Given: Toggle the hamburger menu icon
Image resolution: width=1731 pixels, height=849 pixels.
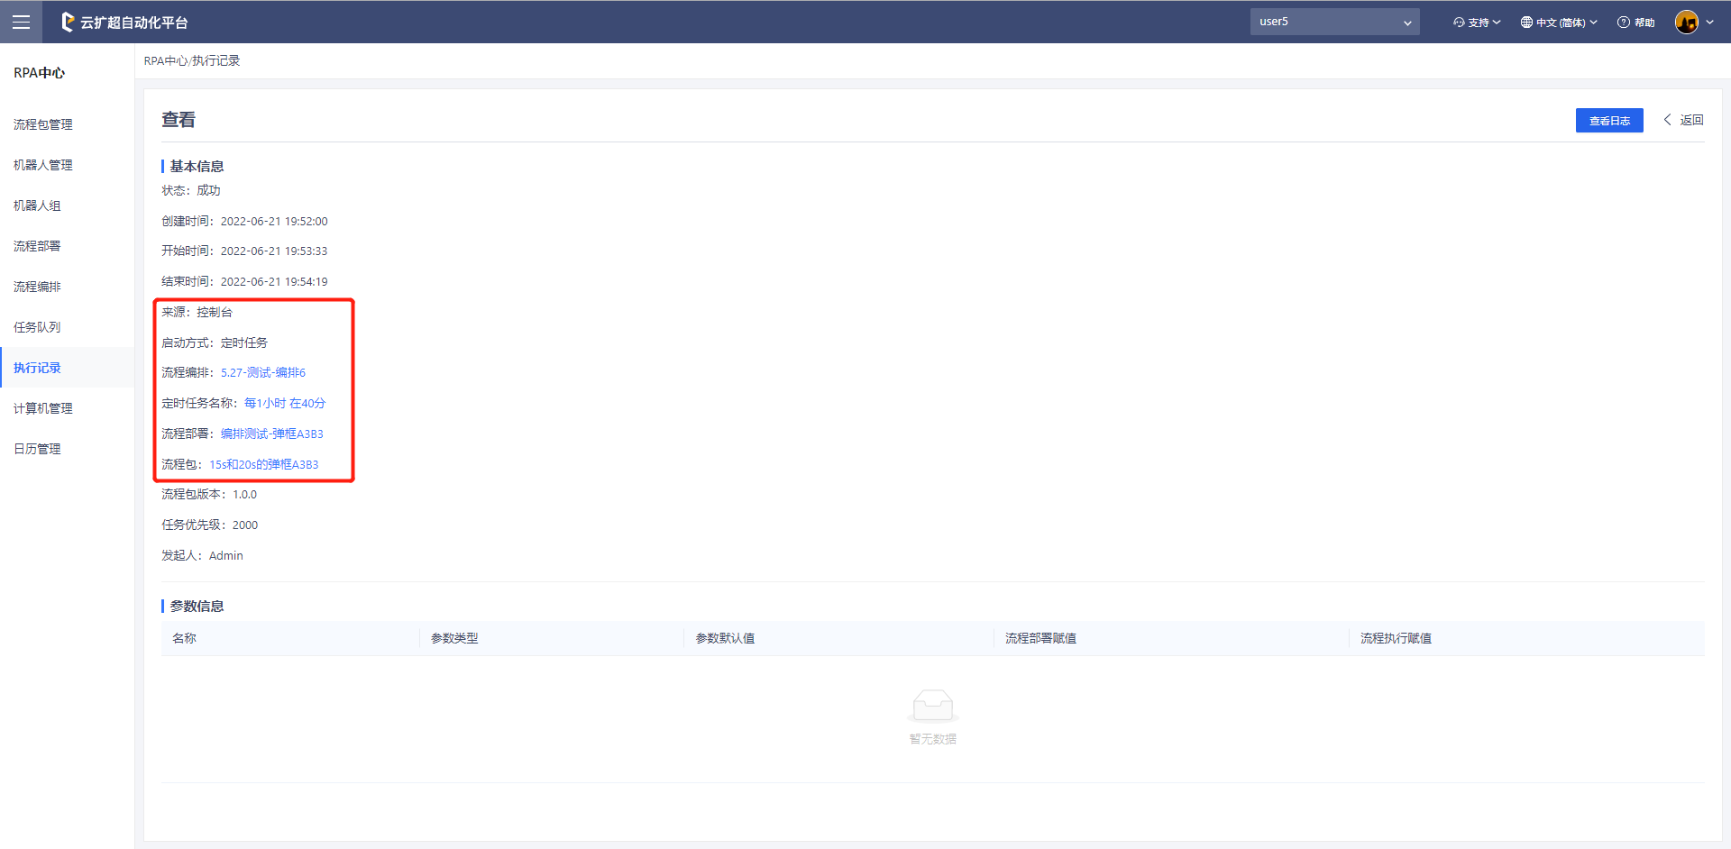Looking at the screenshot, I should pyautogui.click(x=21, y=22).
